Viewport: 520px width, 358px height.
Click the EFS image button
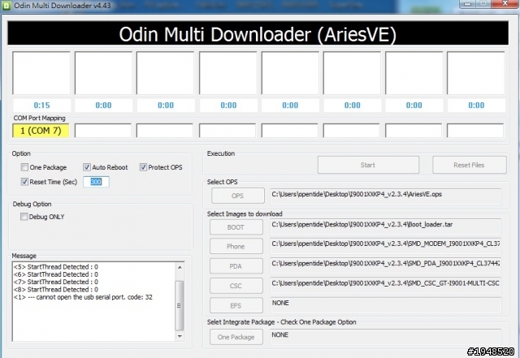tap(236, 305)
